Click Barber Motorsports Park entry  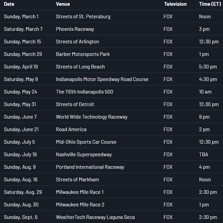pyautogui.click(x=83, y=54)
